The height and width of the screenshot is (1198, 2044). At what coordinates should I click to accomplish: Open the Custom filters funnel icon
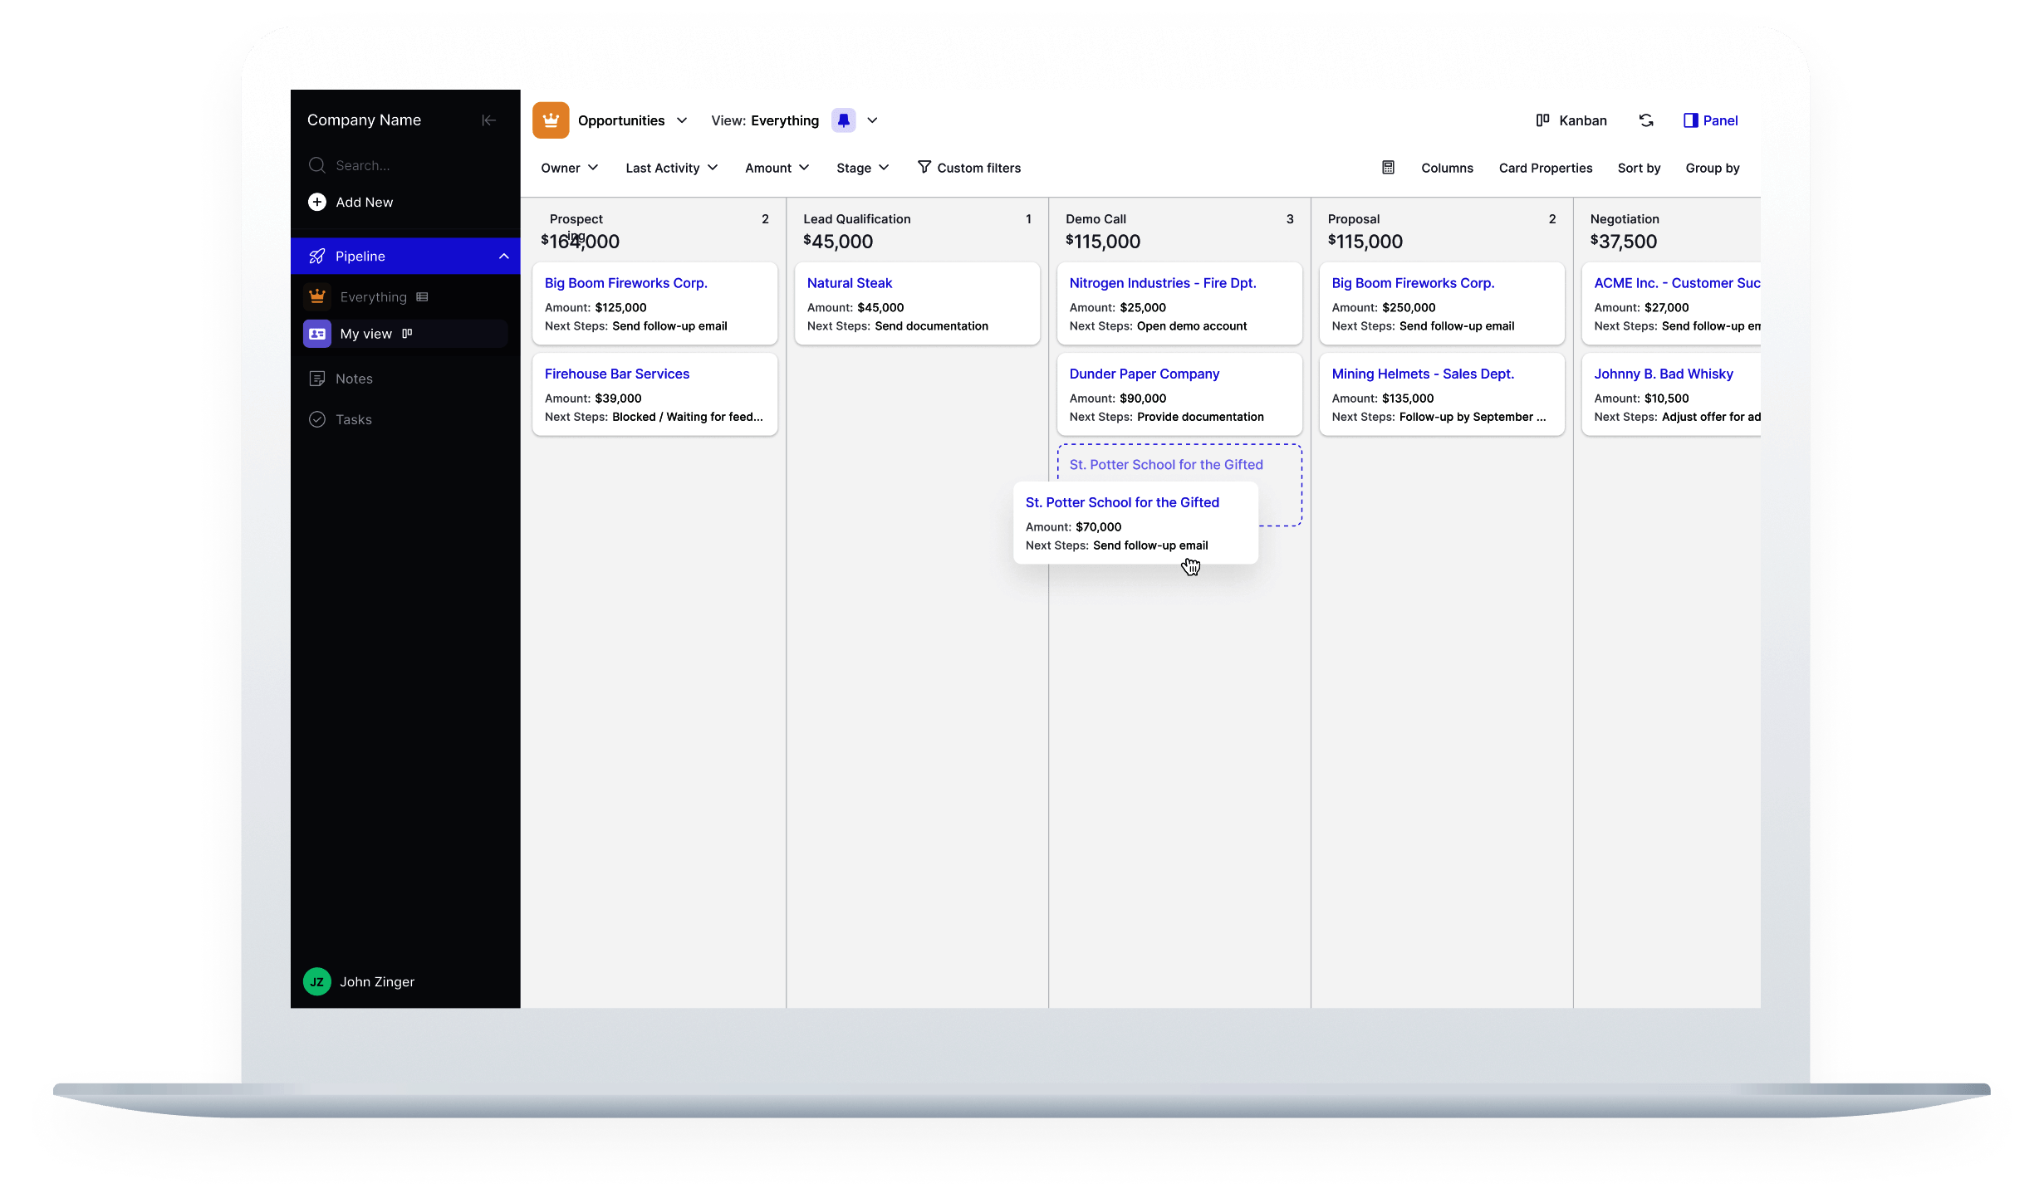click(x=924, y=167)
